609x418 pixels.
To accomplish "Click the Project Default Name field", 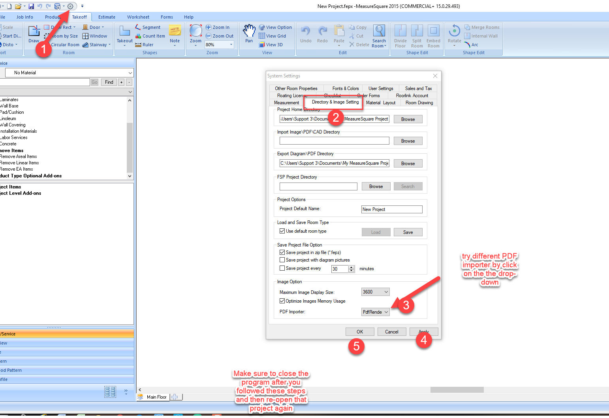I will pyautogui.click(x=392, y=209).
